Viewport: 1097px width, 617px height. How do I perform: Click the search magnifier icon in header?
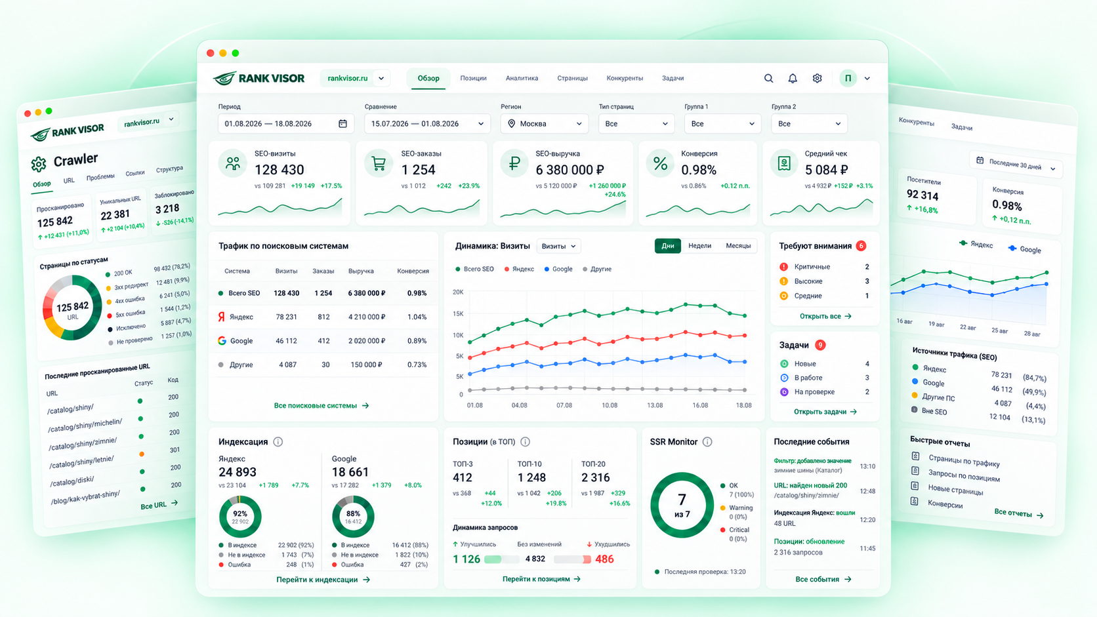point(768,78)
